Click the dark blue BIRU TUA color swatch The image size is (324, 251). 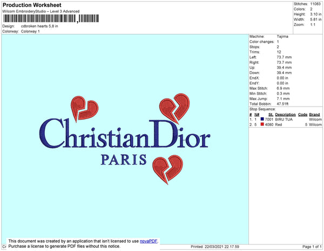click(262, 119)
